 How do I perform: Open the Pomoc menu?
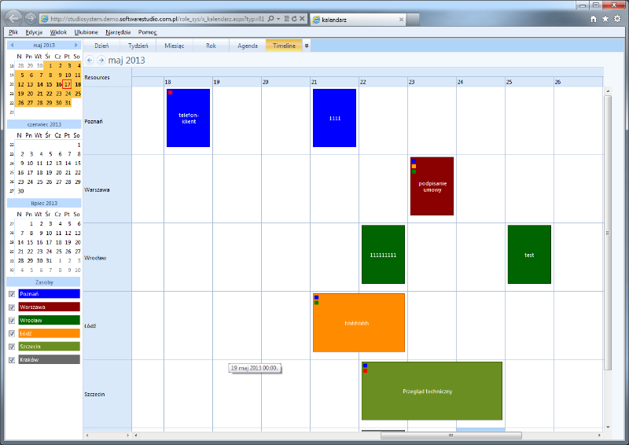tap(148, 32)
